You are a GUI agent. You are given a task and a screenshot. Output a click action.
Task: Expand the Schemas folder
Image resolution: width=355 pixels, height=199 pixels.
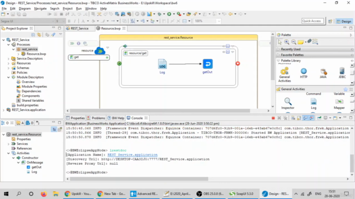8,68
